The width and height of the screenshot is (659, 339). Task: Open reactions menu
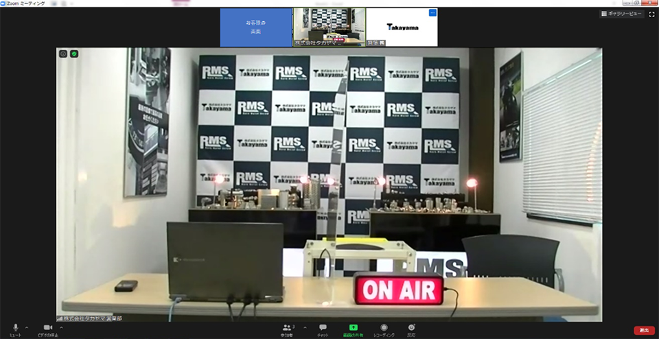point(411,330)
